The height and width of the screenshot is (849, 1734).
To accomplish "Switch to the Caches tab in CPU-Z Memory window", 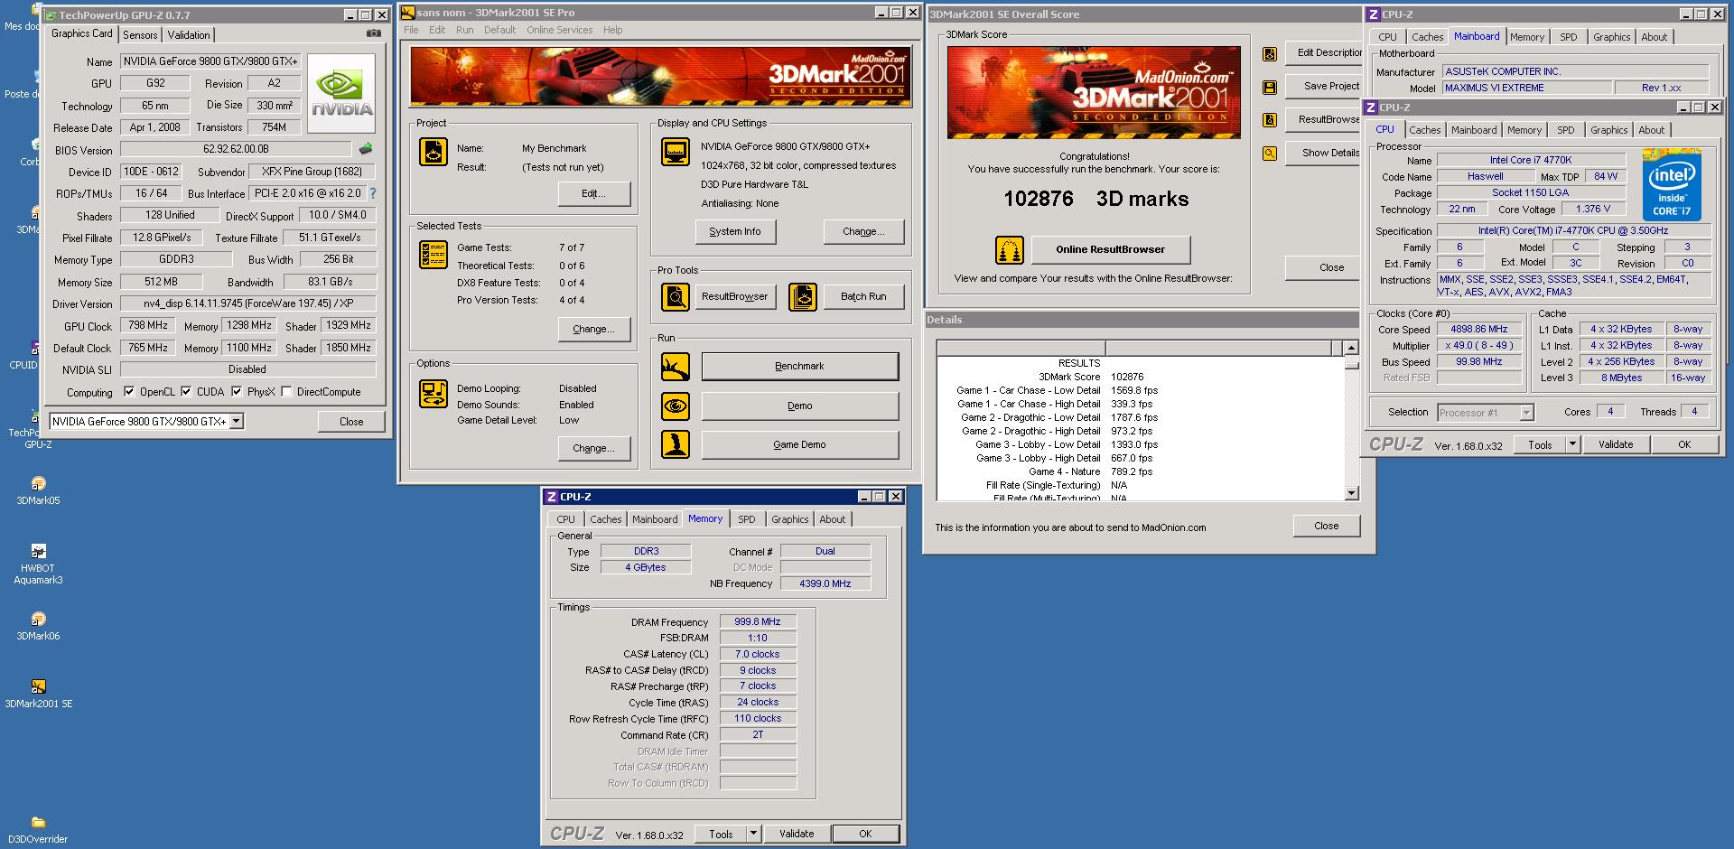I will tap(605, 519).
